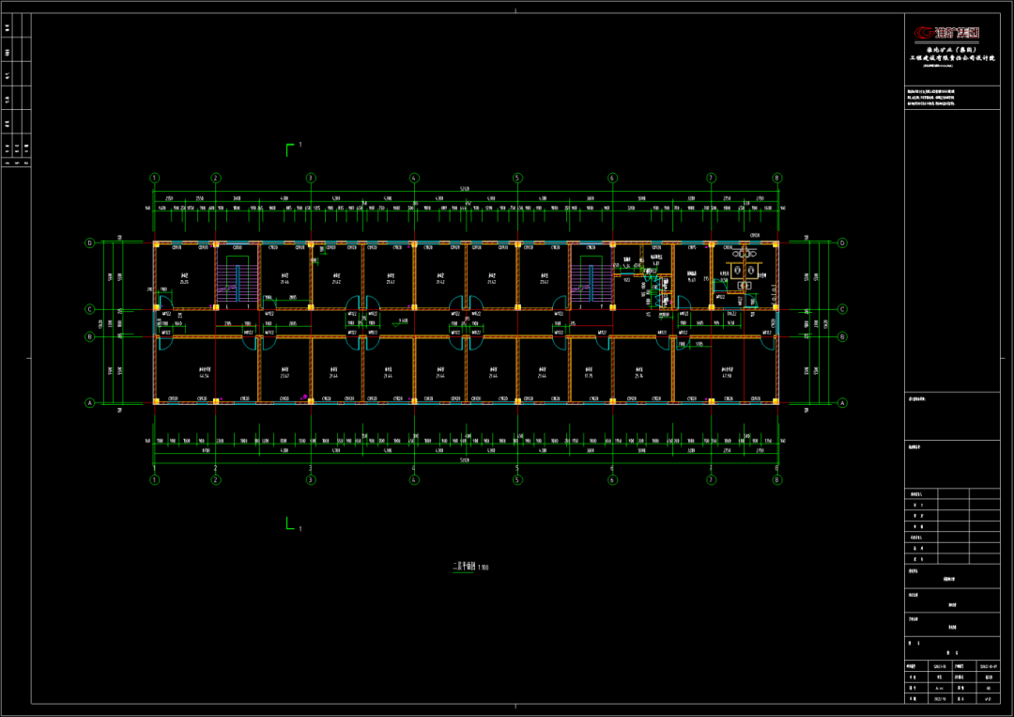Click section cut marker 1 above the plan
Image resolution: width=1014 pixels, height=717 pixels.
[x=292, y=148]
